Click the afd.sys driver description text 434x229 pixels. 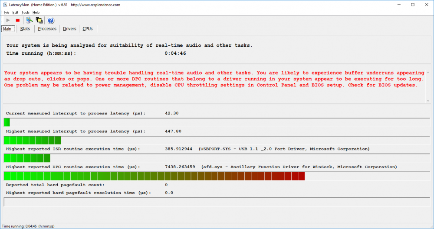coord(299,167)
